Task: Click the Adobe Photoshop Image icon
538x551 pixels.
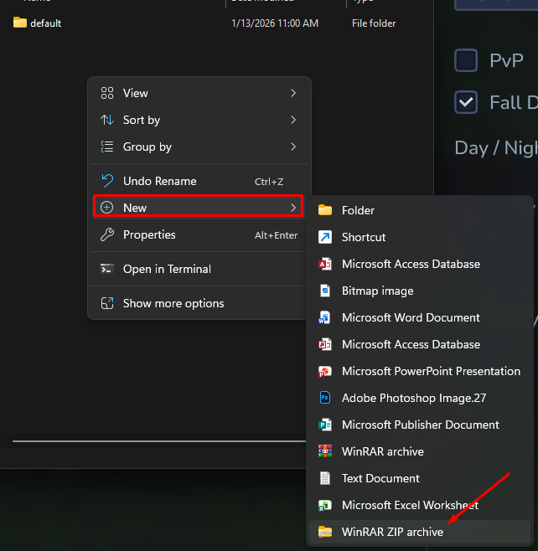Action: (325, 398)
